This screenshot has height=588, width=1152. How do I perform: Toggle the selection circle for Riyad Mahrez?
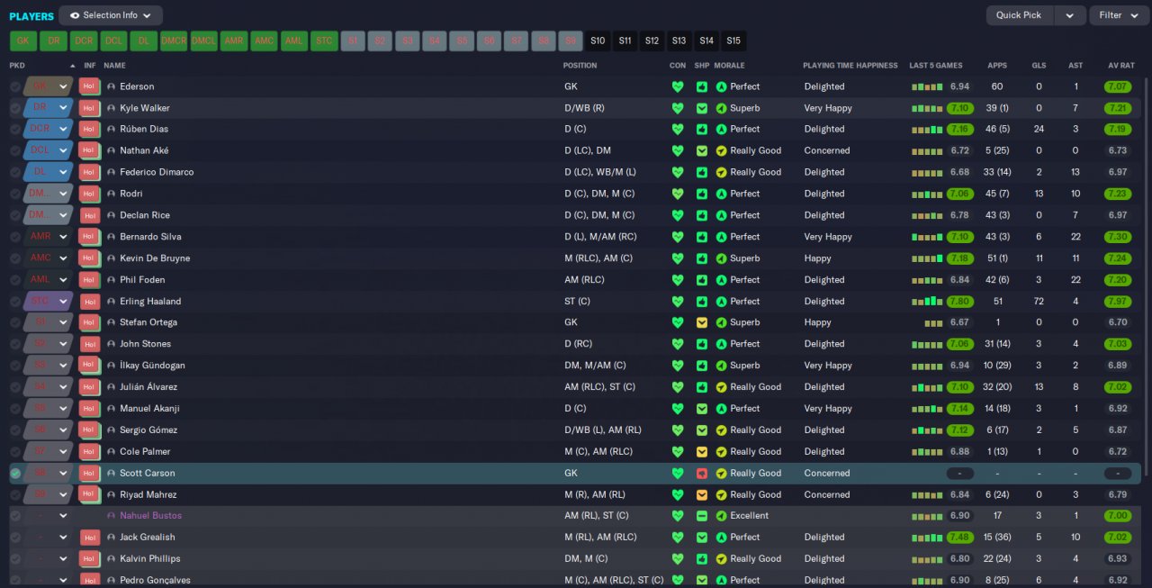[x=15, y=495]
